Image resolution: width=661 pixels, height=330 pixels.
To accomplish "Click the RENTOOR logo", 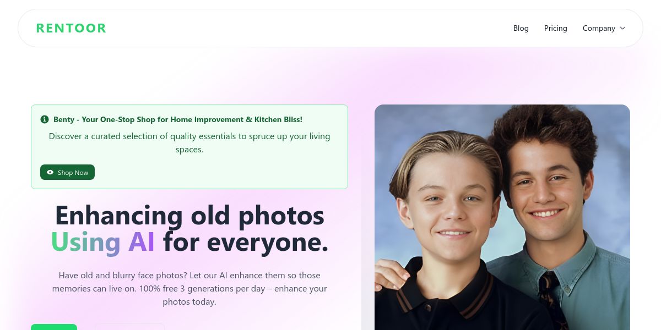I will (71, 28).
